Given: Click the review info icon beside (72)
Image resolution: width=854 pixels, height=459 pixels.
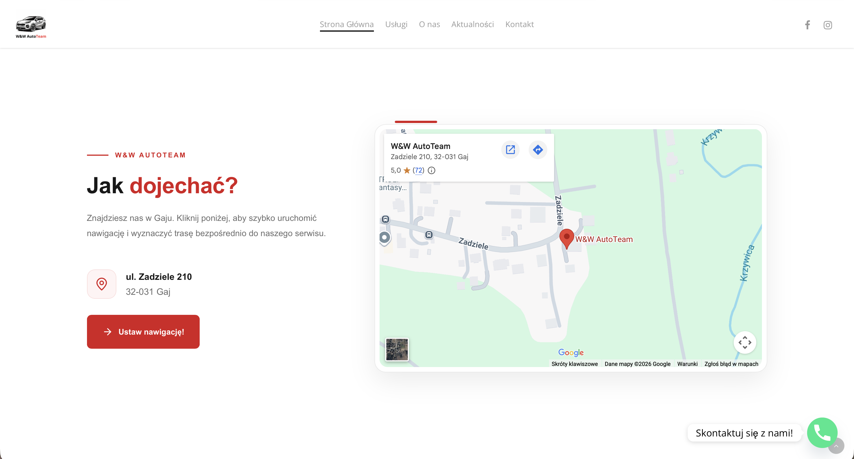Looking at the screenshot, I should (x=431, y=170).
